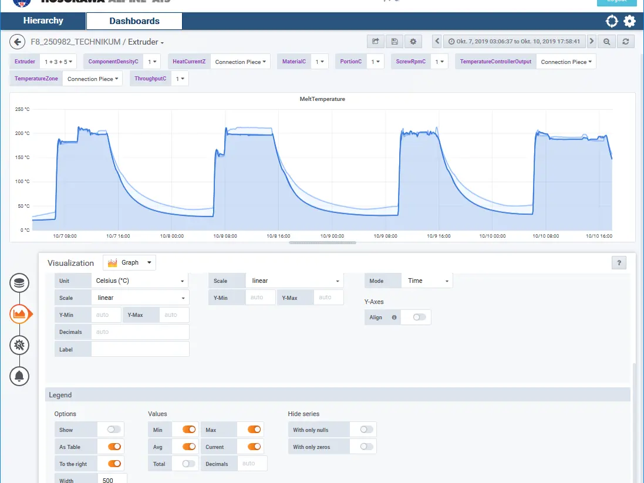Open the Queries database icon in sidebar

(x=19, y=283)
